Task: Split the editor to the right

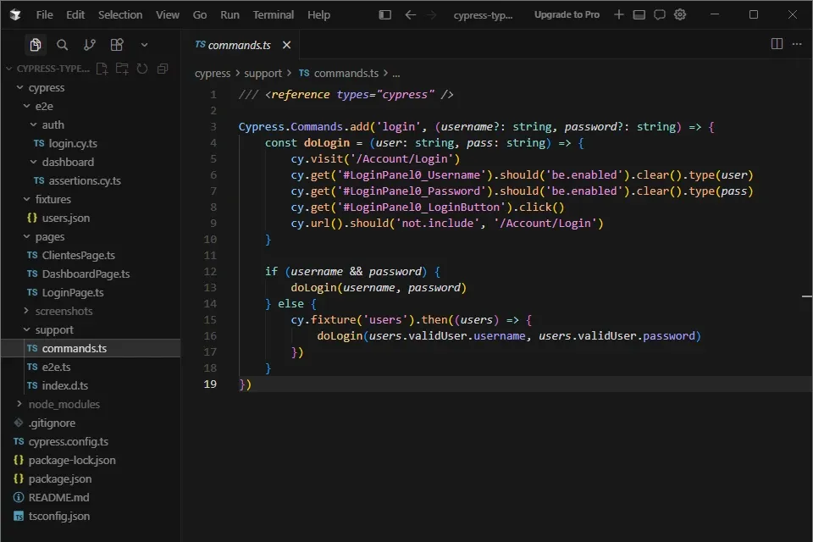Action: click(777, 43)
